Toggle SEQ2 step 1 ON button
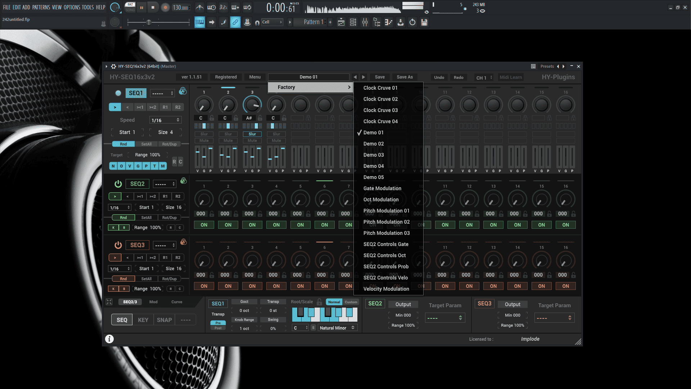691x389 pixels. pyautogui.click(x=204, y=225)
